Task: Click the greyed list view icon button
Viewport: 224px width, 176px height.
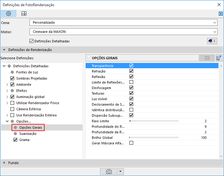Action: point(207,58)
